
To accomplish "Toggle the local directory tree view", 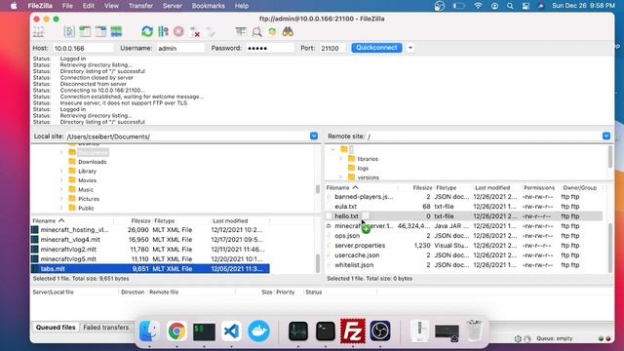I will pyautogui.click(x=85, y=31).
